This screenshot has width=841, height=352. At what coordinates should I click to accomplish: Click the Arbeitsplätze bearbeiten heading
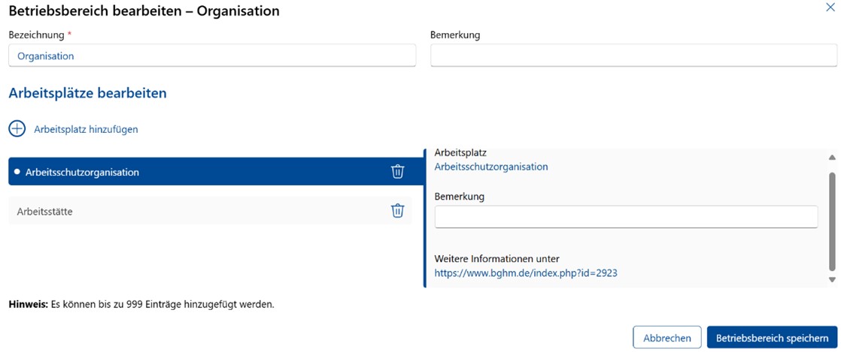click(x=87, y=93)
